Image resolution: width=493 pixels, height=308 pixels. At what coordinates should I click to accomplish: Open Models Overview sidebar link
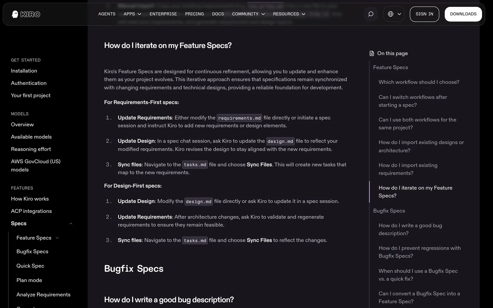click(x=22, y=124)
